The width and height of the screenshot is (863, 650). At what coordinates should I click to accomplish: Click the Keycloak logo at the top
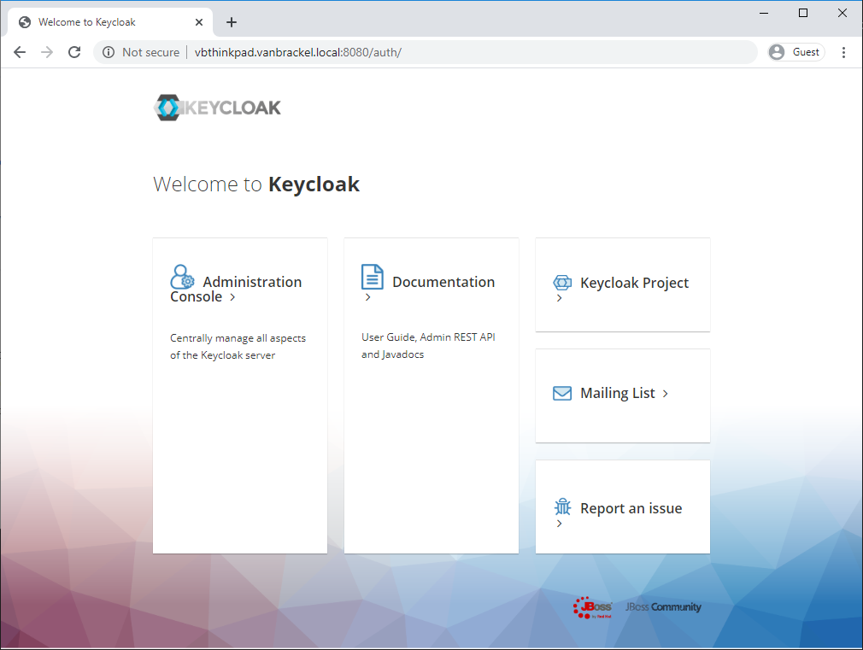[217, 107]
